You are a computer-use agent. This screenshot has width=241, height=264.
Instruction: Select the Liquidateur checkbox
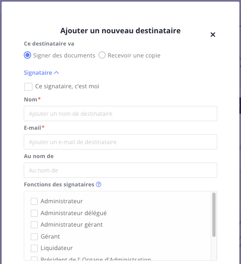pyautogui.click(x=34, y=248)
